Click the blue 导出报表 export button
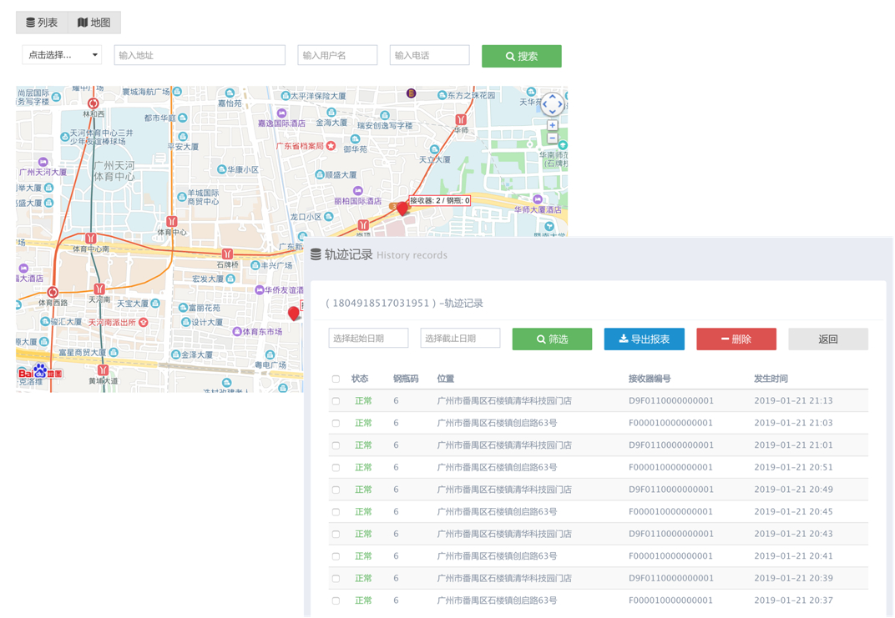895x618 pixels. [644, 339]
